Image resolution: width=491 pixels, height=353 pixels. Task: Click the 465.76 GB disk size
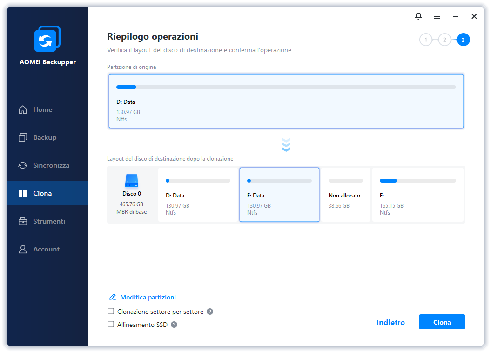[131, 204]
